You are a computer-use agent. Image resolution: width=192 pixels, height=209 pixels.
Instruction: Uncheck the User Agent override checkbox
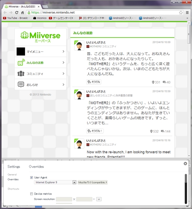pyautogui.click(x=32, y=177)
